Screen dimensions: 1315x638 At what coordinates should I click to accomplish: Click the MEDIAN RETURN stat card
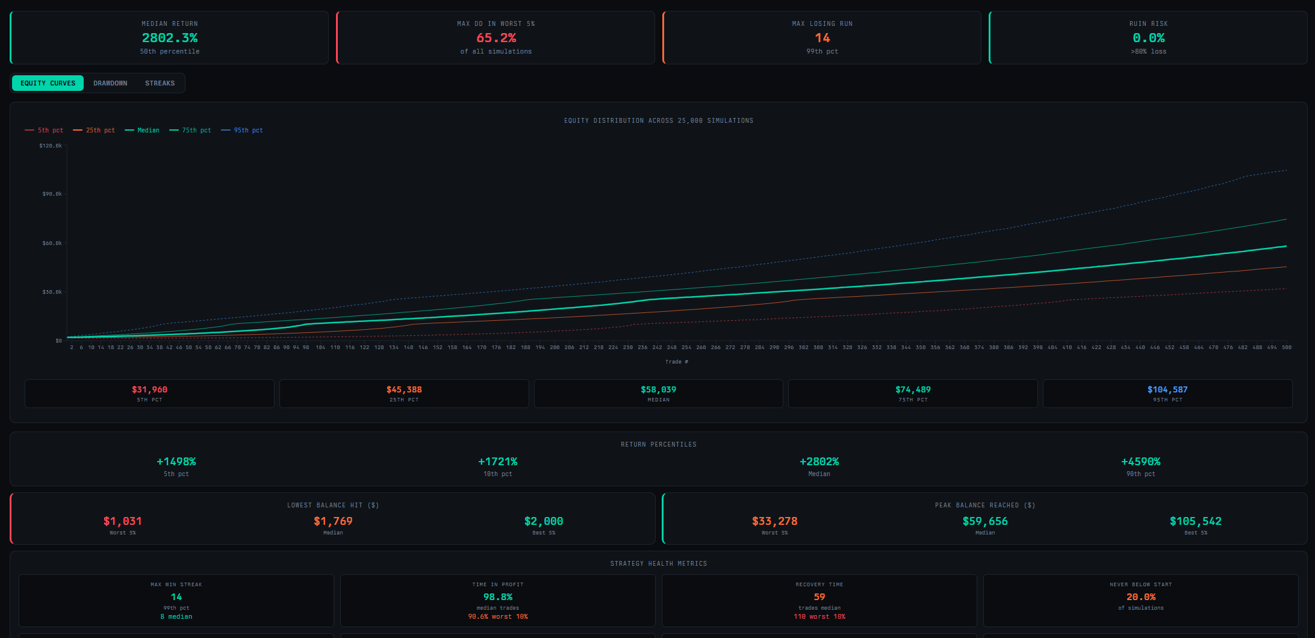170,37
